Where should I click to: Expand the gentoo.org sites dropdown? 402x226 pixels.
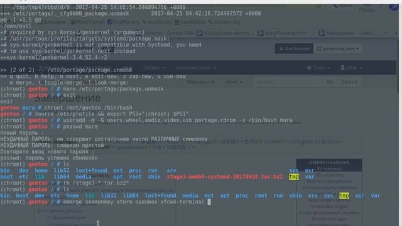(x=338, y=48)
